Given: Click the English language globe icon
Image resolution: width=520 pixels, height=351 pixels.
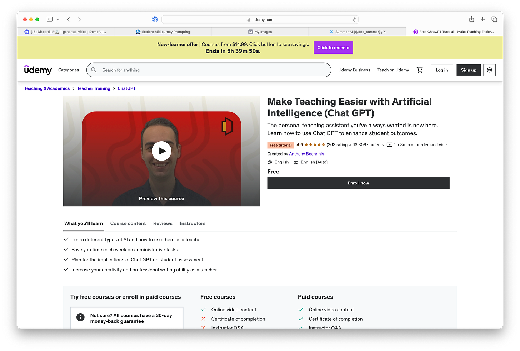Looking at the screenshot, I should click(x=270, y=162).
